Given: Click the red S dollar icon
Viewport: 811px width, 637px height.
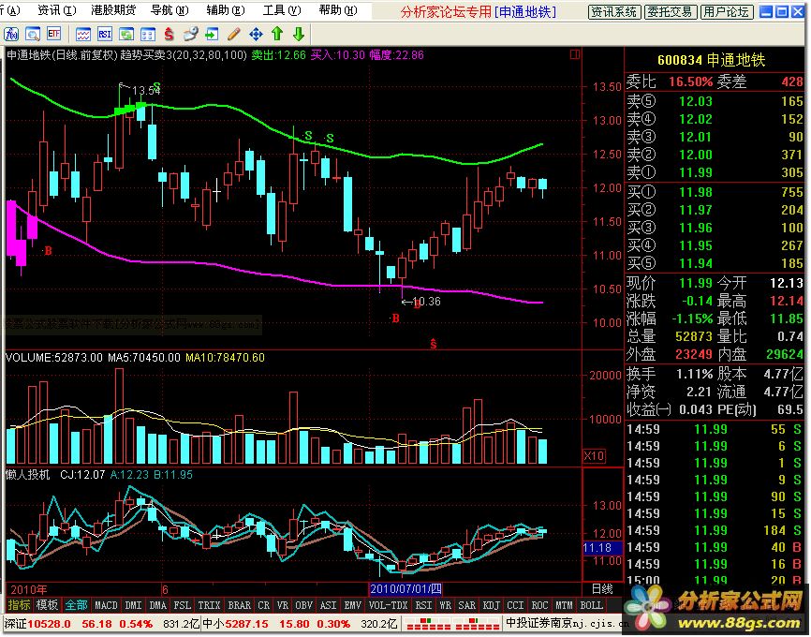Looking at the screenshot, I should point(169,34).
